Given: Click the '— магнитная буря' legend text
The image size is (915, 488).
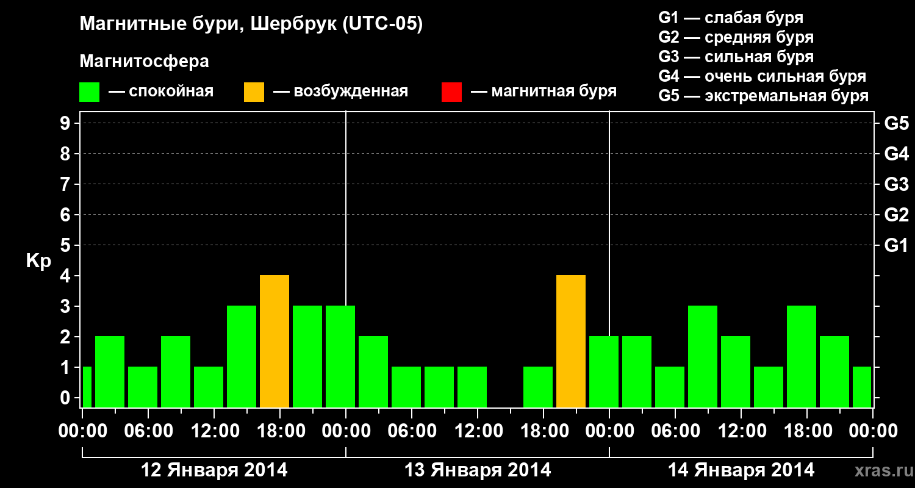Looking at the screenshot, I should [544, 92].
